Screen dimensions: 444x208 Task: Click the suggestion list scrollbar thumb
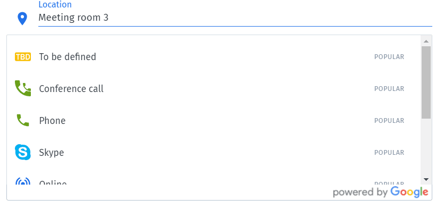tap(426, 82)
